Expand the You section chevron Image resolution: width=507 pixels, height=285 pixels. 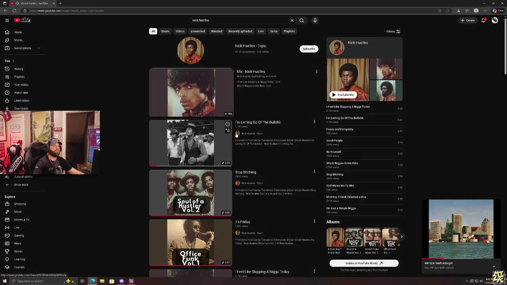click(13, 61)
